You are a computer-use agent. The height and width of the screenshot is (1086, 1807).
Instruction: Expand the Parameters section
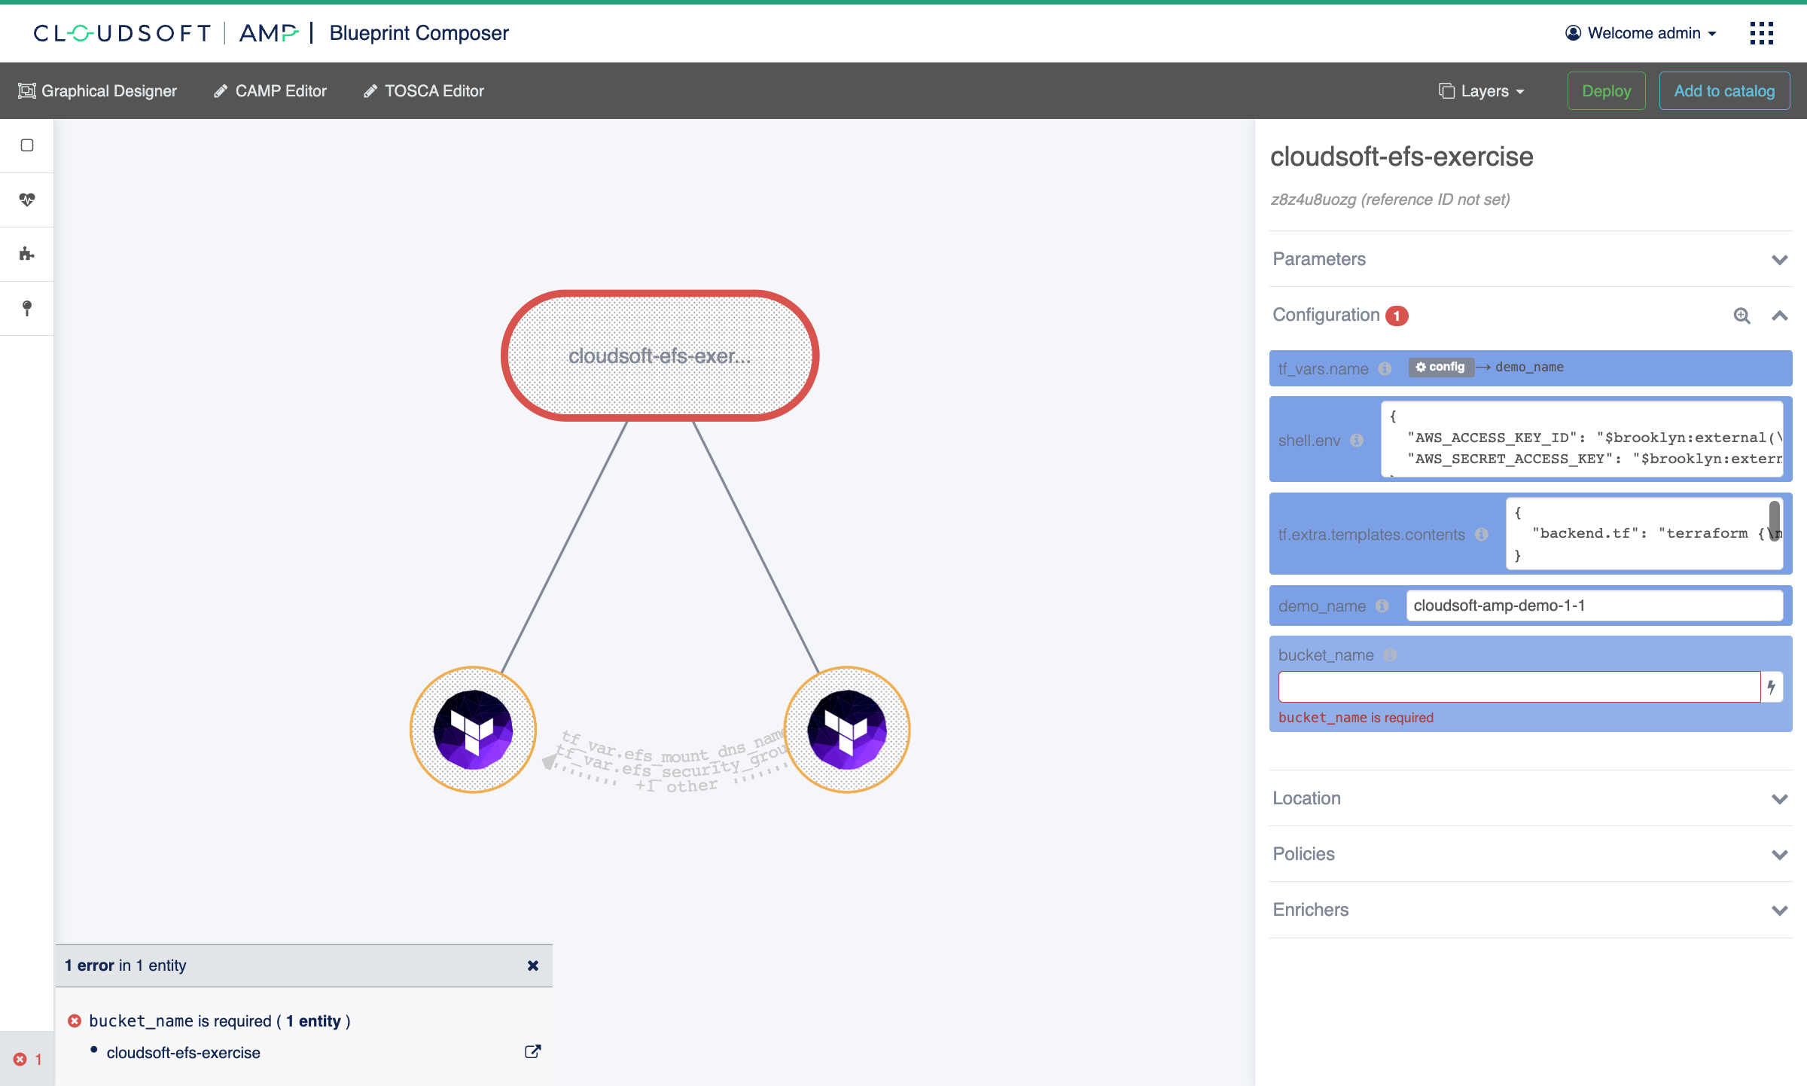tap(1531, 259)
